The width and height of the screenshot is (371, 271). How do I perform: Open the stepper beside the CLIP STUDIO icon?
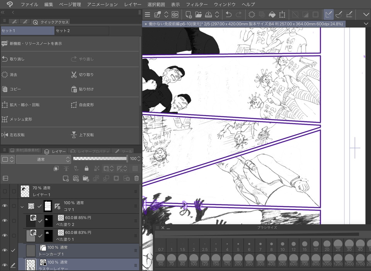coord(166,15)
